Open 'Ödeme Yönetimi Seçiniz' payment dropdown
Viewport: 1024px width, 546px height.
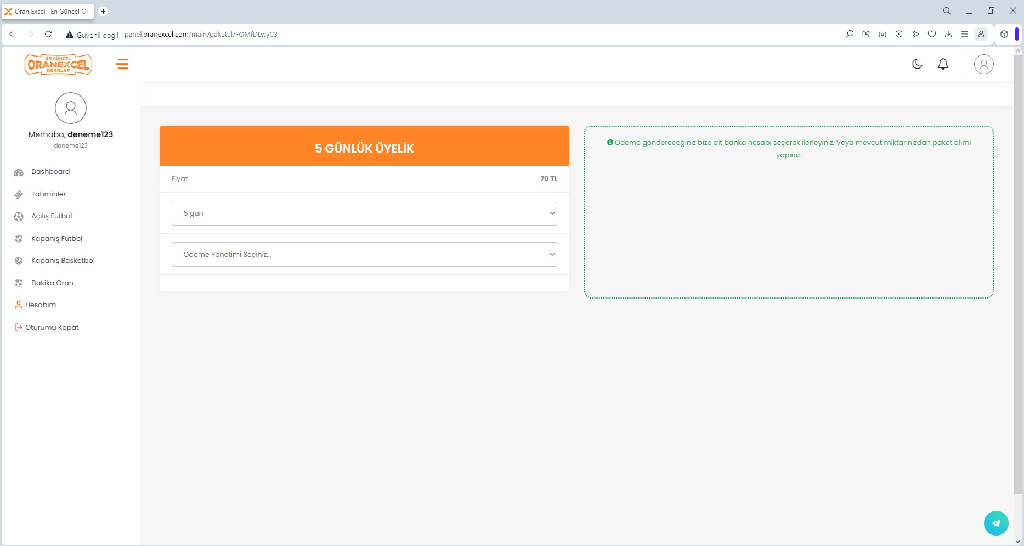tap(364, 254)
